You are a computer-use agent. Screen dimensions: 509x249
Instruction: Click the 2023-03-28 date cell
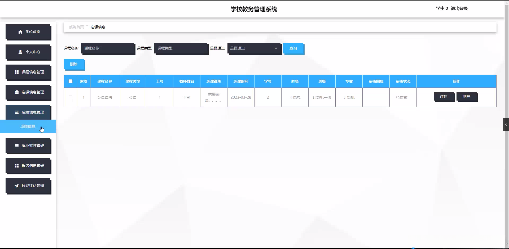click(241, 97)
